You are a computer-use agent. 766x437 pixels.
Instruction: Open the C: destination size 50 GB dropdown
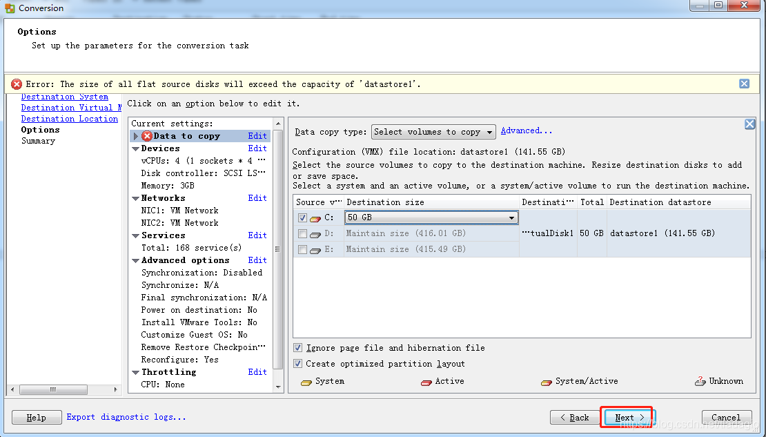click(x=431, y=217)
